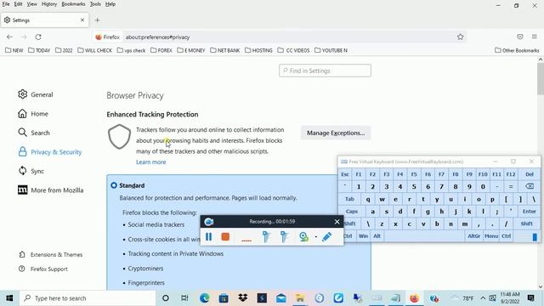
Task: Expand the NET BANK bookmarks folder
Action: coord(225,50)
